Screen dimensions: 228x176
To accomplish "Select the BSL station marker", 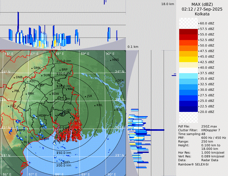I will click(115, 110).
